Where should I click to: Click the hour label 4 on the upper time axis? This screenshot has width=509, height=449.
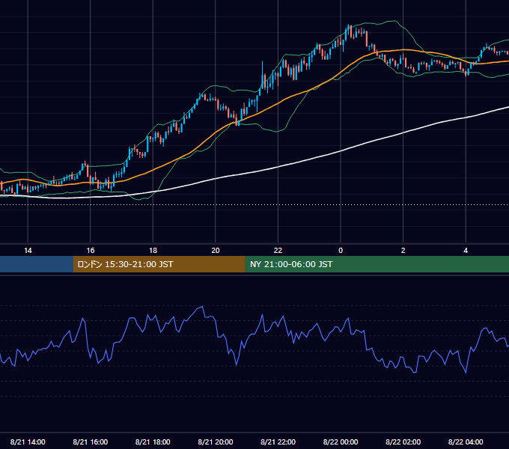click(466, 251)
